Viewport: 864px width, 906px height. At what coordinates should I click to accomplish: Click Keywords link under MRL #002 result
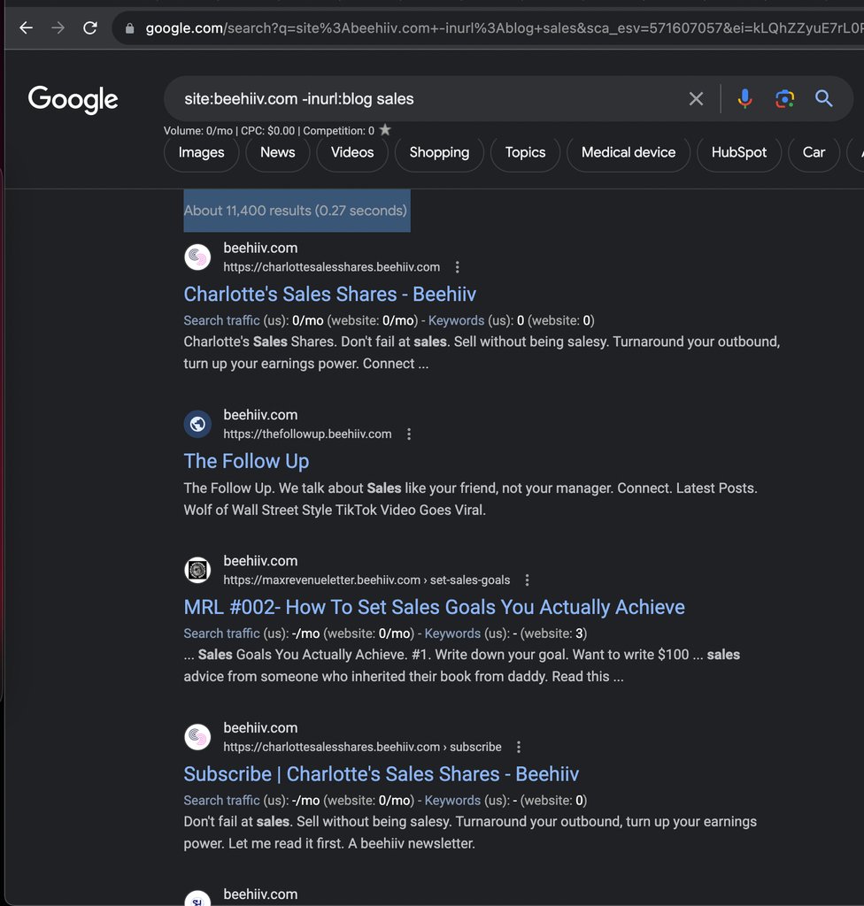pos(453,633)
